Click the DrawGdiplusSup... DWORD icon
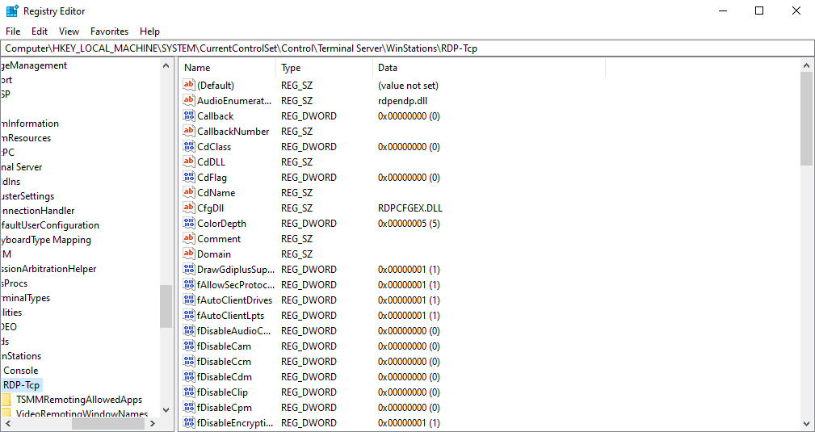 pyautogui.click(x=189, y=269)
